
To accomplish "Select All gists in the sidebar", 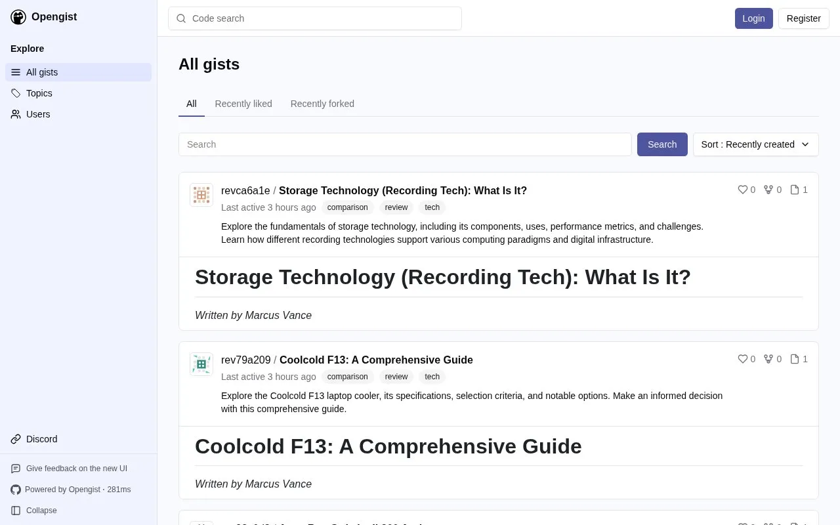I will [x=79, y=72].
